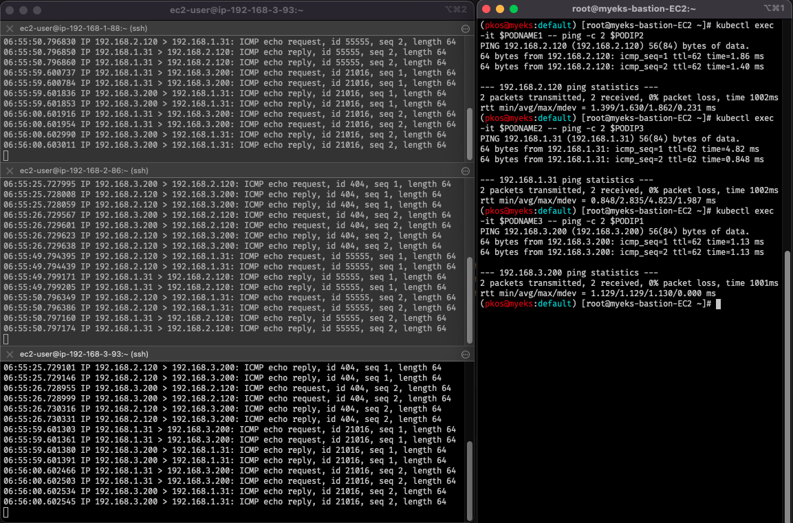Select the lower ec2-user@ip-192-168-3-93 (ssh) pane title
Screen dimensions: 793x523
point(83,354)
